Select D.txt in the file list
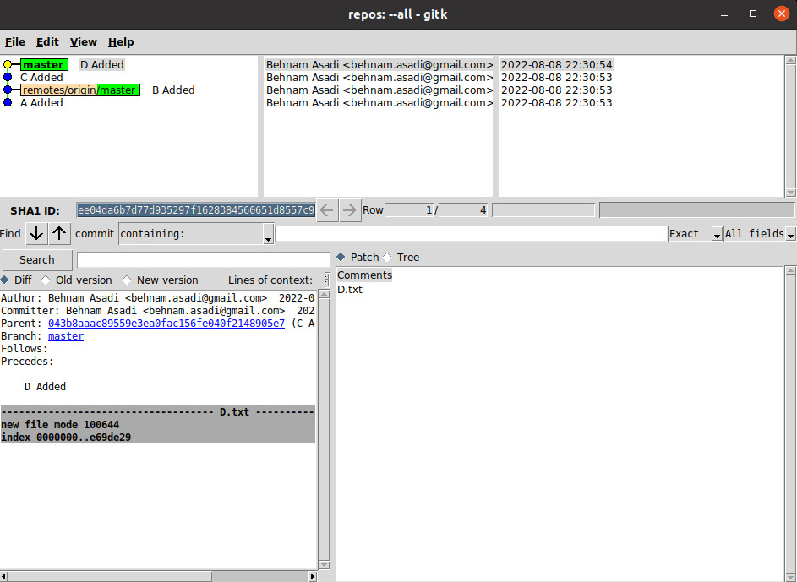 350,290
